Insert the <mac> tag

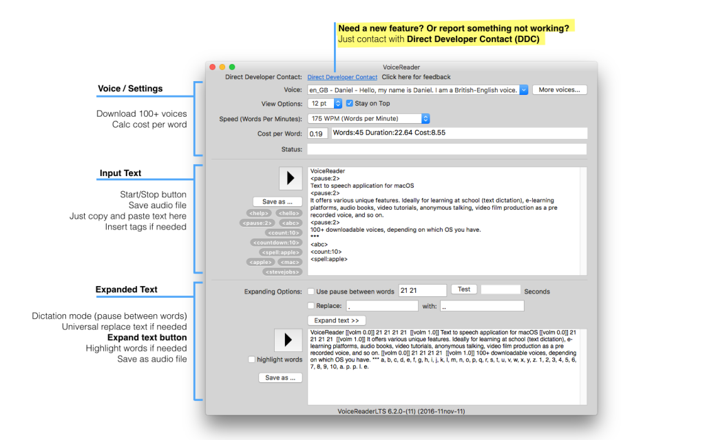pos(290,262)
